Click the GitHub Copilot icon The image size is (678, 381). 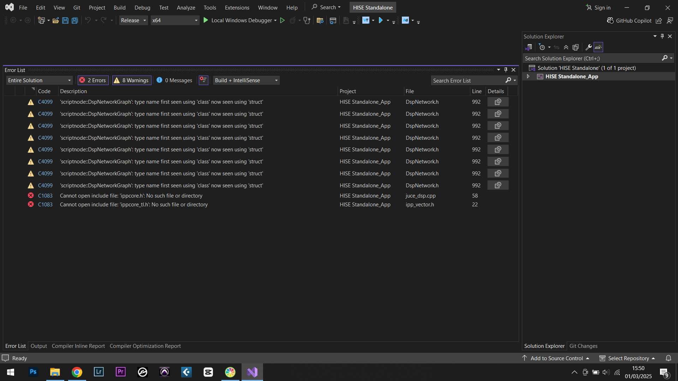point(610,20)
